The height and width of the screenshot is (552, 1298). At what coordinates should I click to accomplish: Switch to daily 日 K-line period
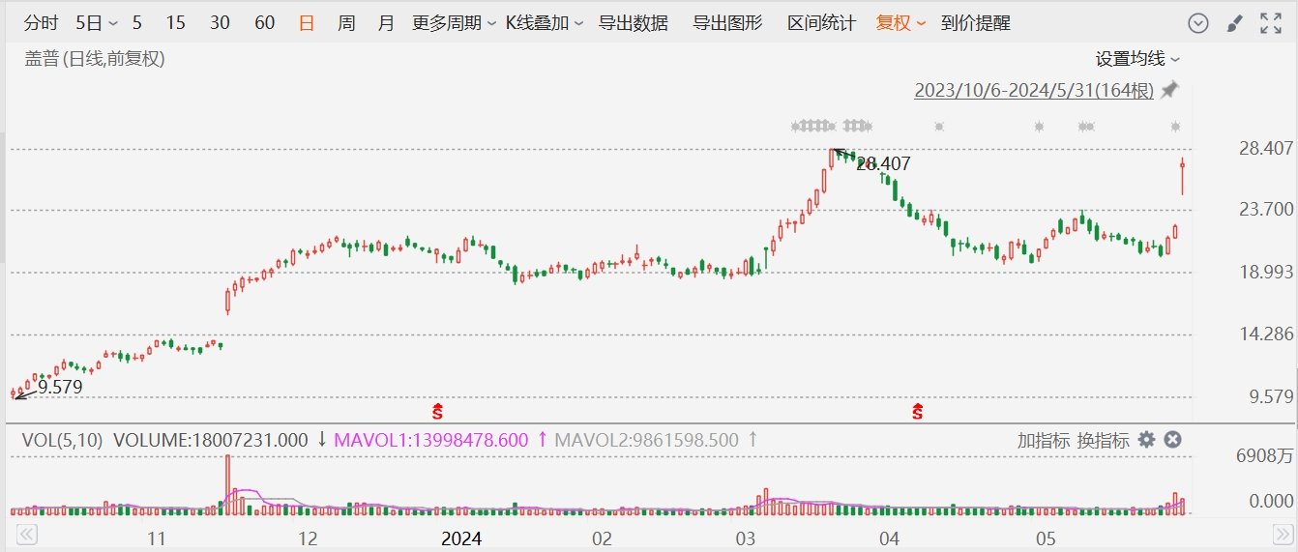307,23
